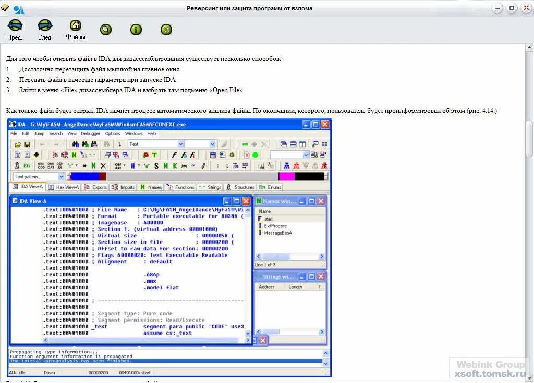Click the 0101 COD icon in IDA toolbar
Viewport: 534px width, 383px height.
(x=41, y=166)
